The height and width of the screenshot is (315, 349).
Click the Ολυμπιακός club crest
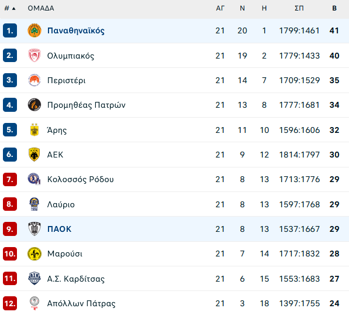(34, 56)
